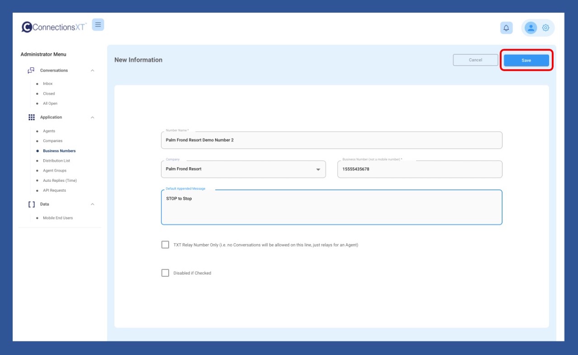
Task: Collapse the Application section chevron
Action: [x=92, y=118]
